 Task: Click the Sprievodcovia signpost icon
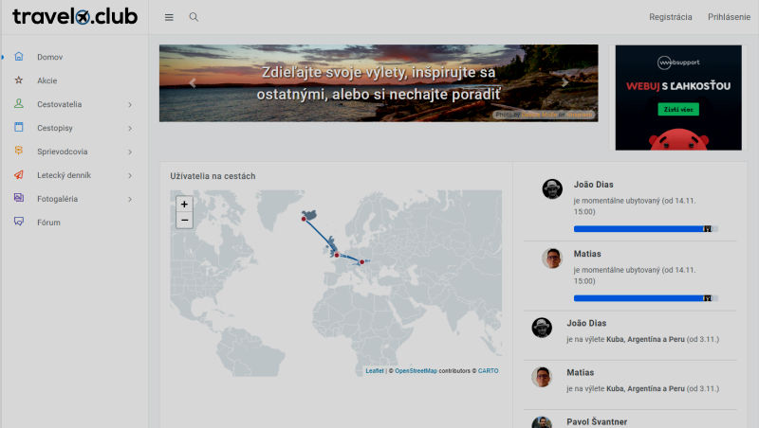(x=19, y=151)
